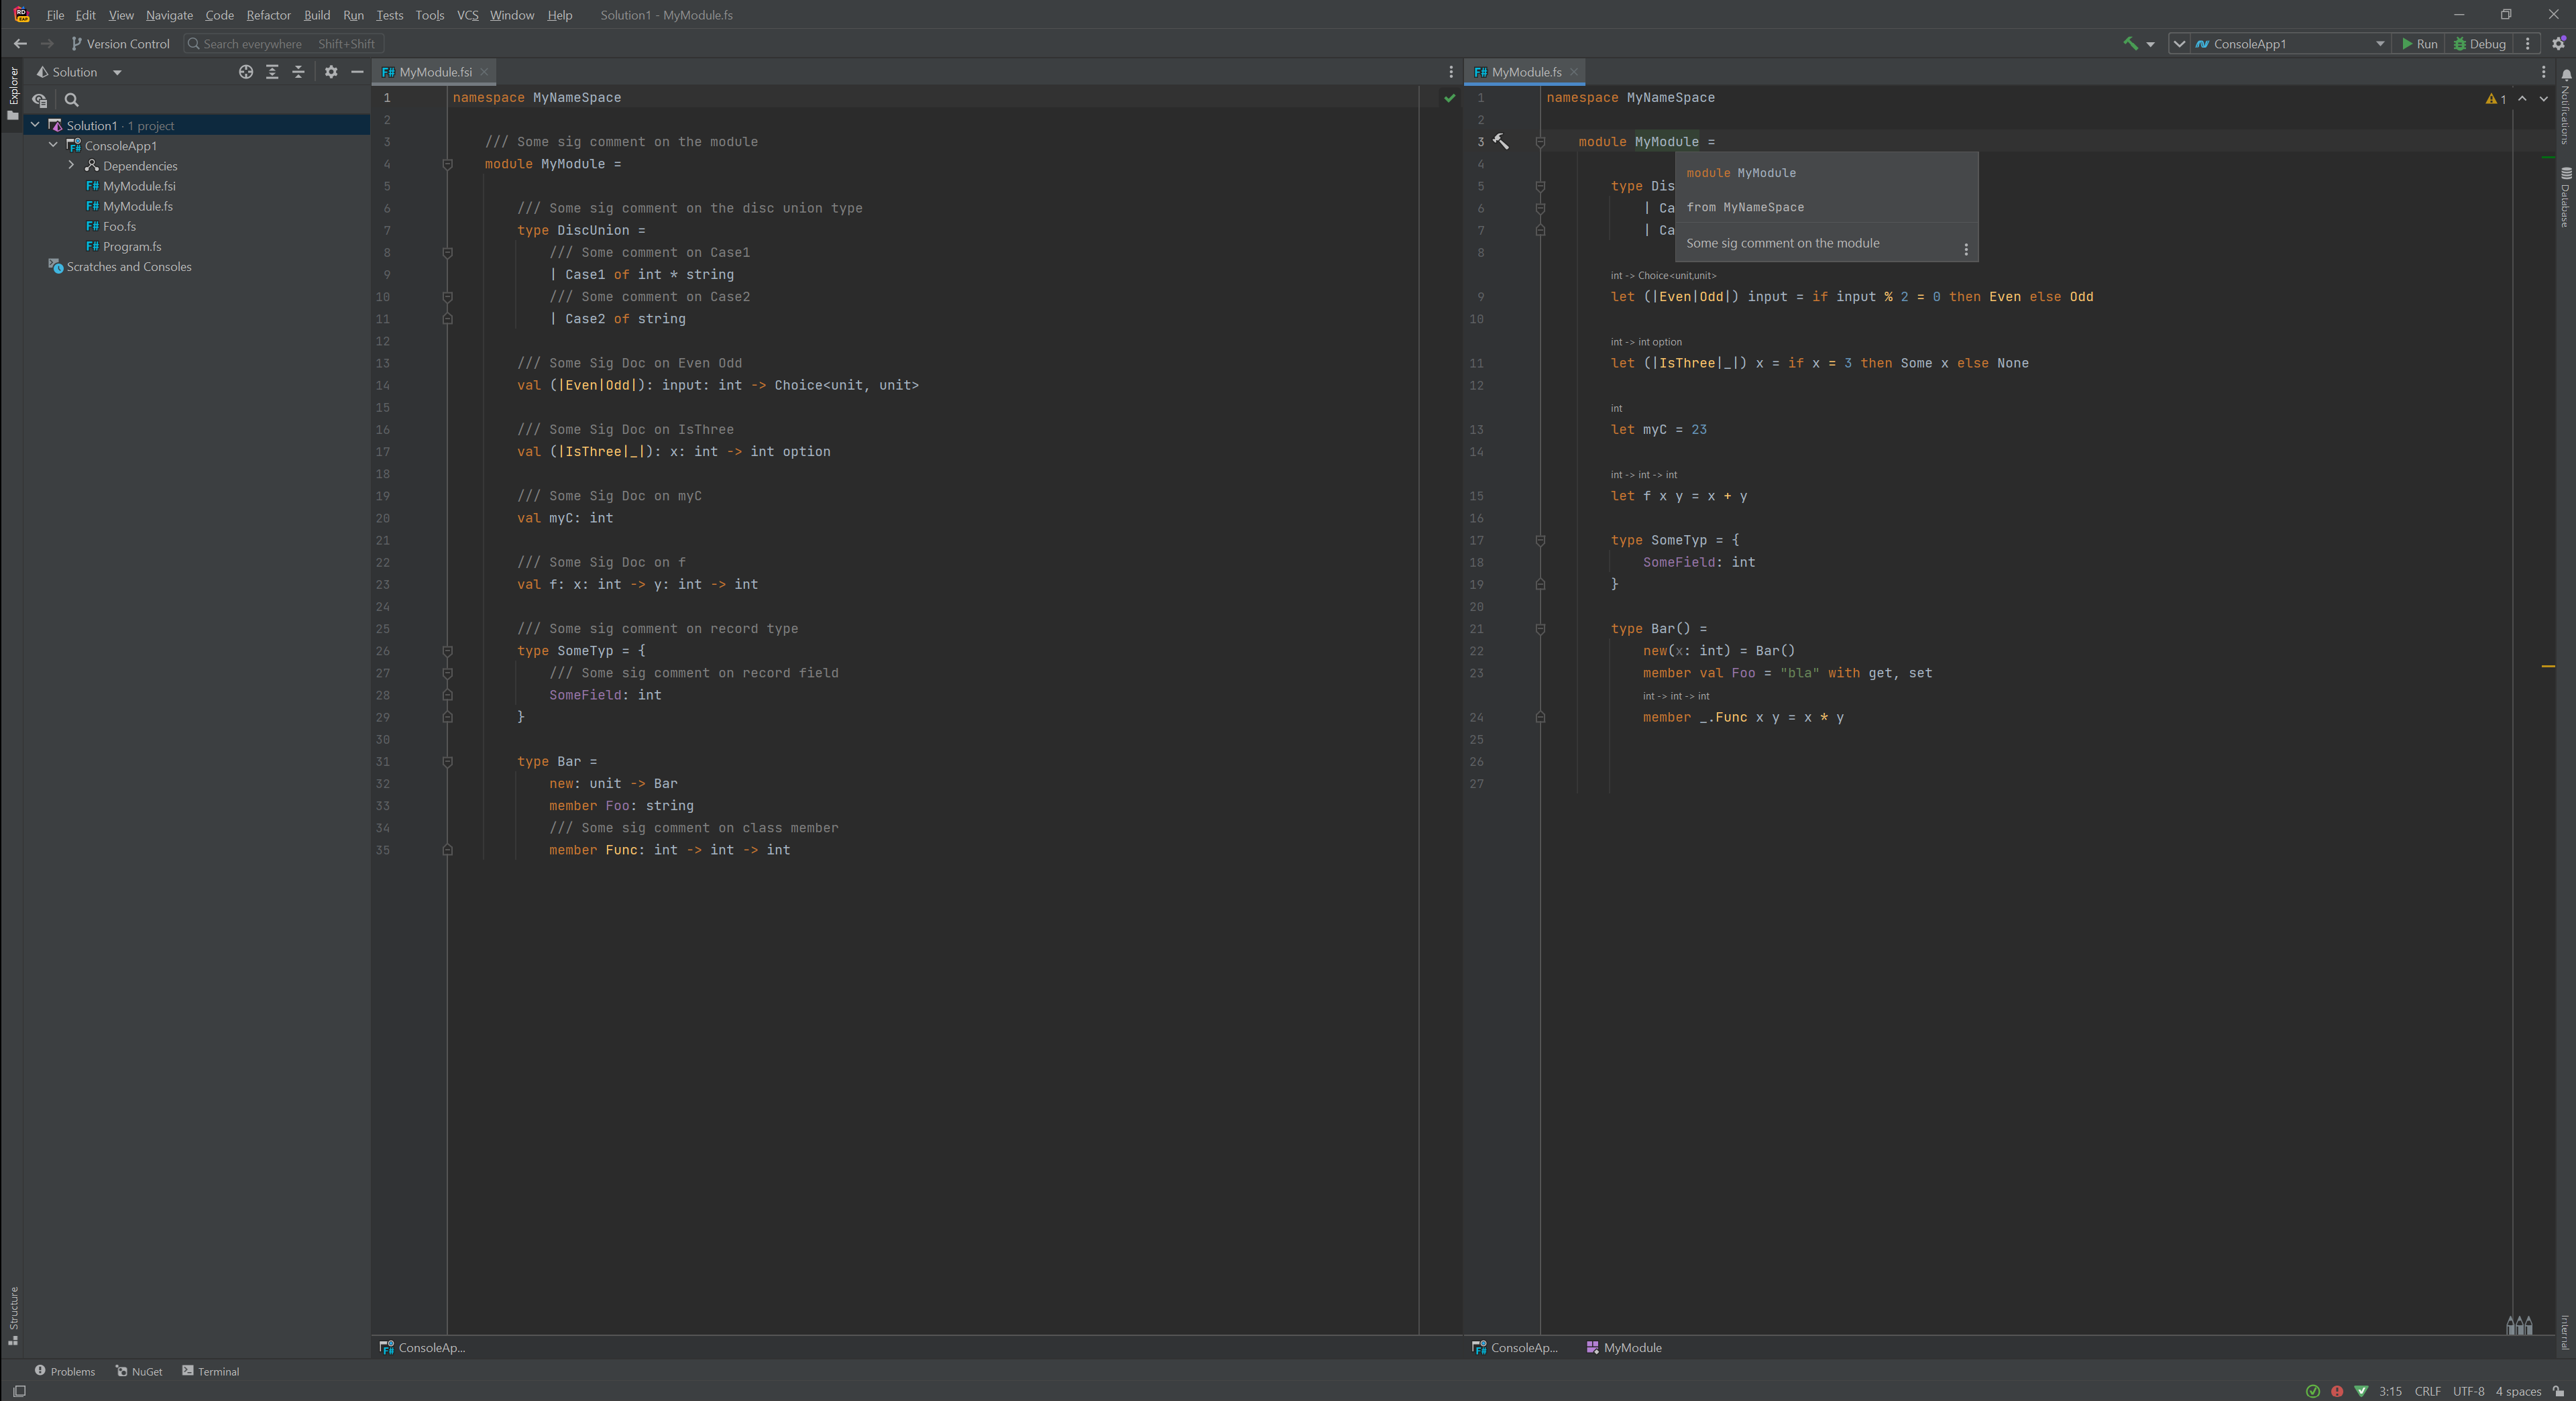Switch to the MyModule.fsi editor tab
The width and height of the screenshot is (2576, 1401).
click(x=434, y=72)
